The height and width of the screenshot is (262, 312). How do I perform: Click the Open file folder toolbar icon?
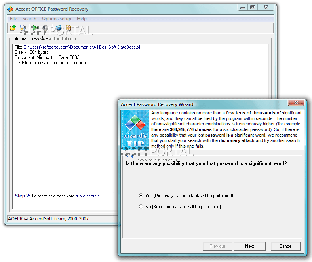coord(13,28)
